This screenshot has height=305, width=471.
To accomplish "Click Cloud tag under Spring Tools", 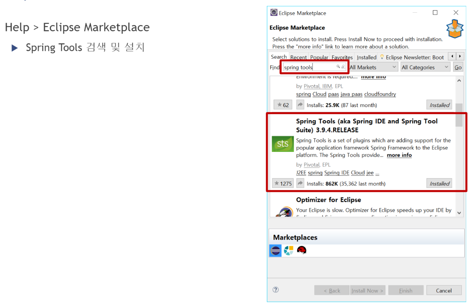I will click(358, 173).
